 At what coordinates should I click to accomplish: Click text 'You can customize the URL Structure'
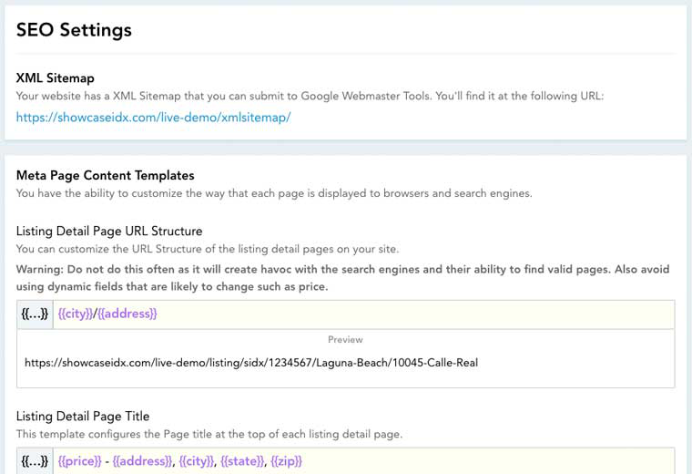[208, 249]
